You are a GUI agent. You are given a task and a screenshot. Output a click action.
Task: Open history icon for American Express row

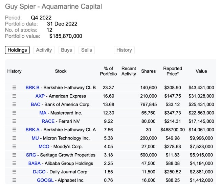point(14,96)
